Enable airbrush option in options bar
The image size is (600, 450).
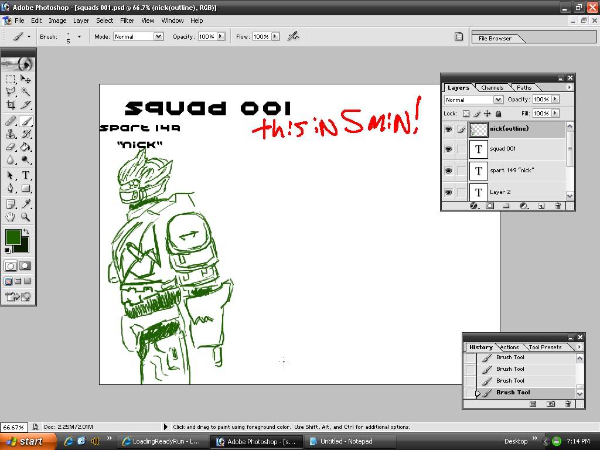(x=293, y=36)
